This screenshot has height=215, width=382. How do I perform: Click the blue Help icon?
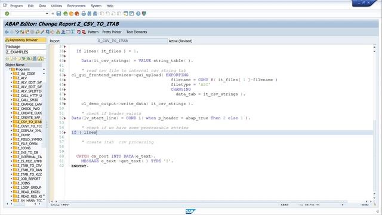(138, 14)
